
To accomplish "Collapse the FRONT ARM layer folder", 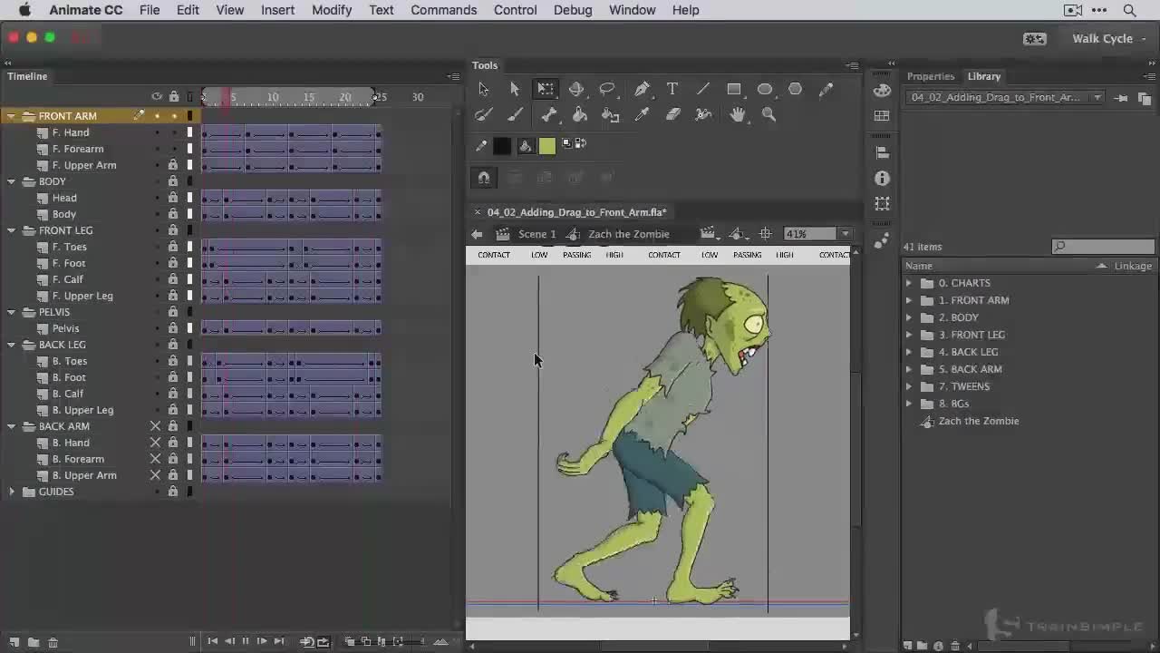I will pos(12,116).
